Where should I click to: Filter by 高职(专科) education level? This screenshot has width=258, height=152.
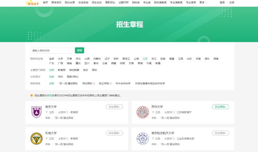pyautogui.click(x=73, y=77)
